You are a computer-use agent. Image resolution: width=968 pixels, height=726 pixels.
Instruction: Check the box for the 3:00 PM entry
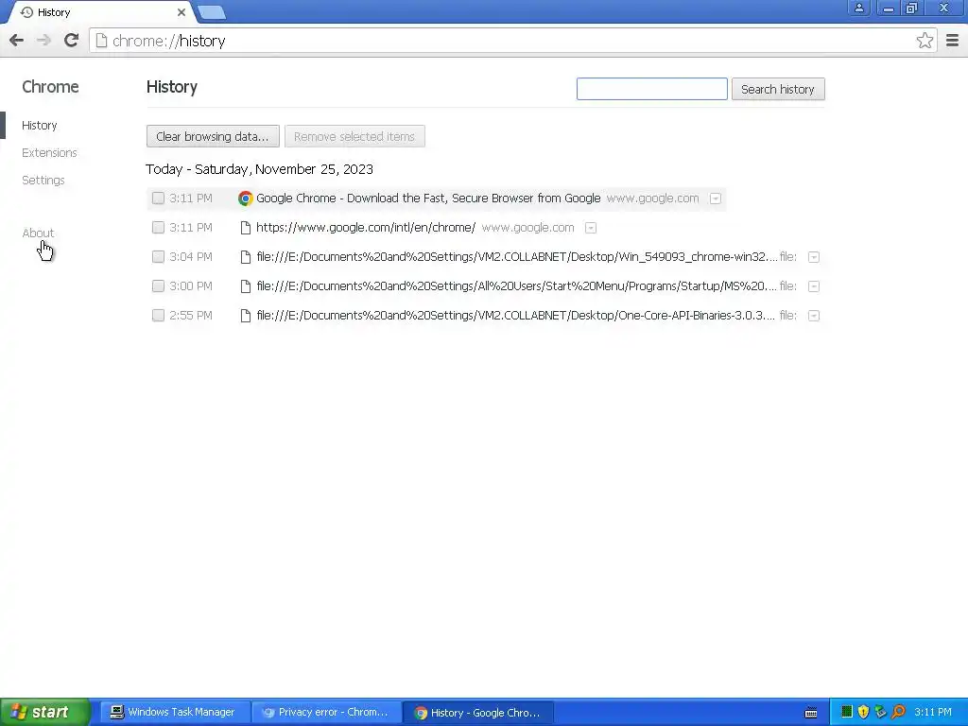click(x=158, y=285)
